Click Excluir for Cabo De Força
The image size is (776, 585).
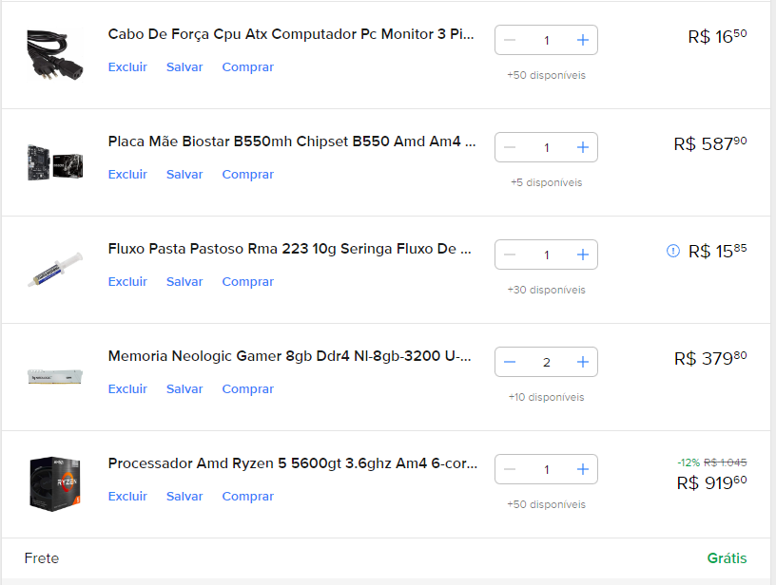point(127,67)
